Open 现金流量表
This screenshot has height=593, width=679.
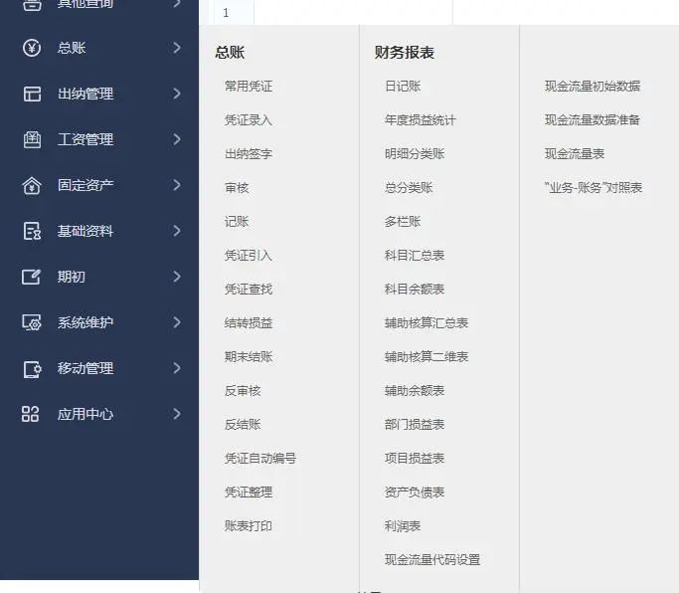575,154
